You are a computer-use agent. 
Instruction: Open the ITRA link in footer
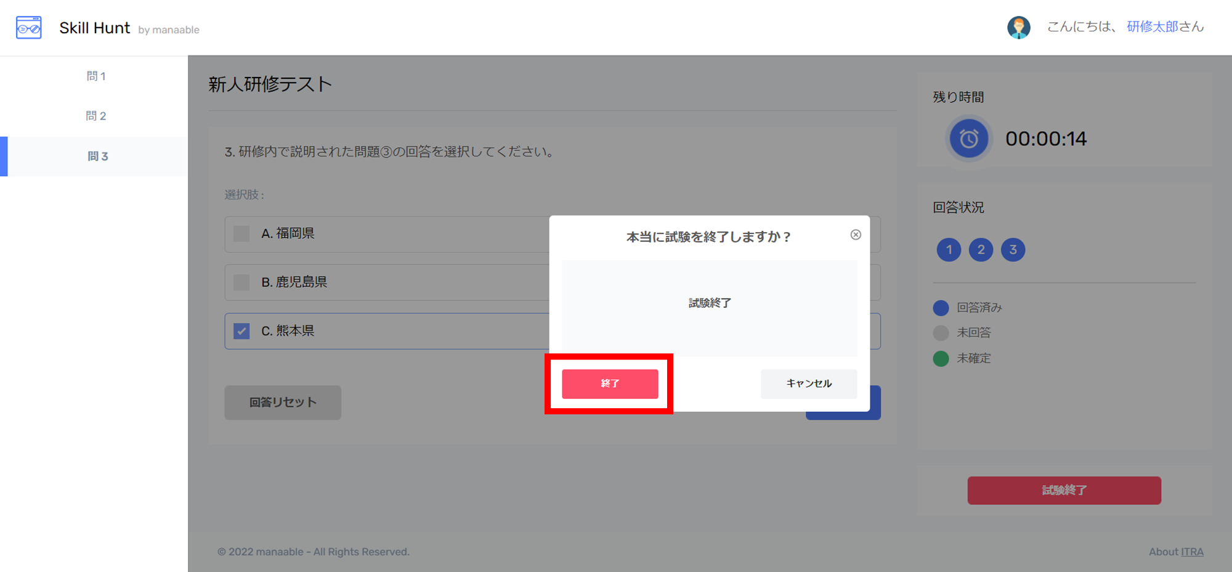[x=1192, y=552]
